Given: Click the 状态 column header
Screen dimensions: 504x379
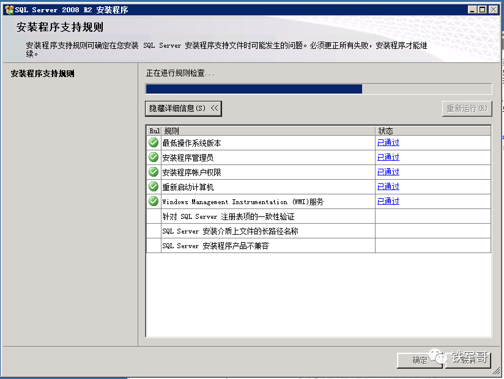Looking at the screenshot, I should pyautogui.click(x=432, y=131).
